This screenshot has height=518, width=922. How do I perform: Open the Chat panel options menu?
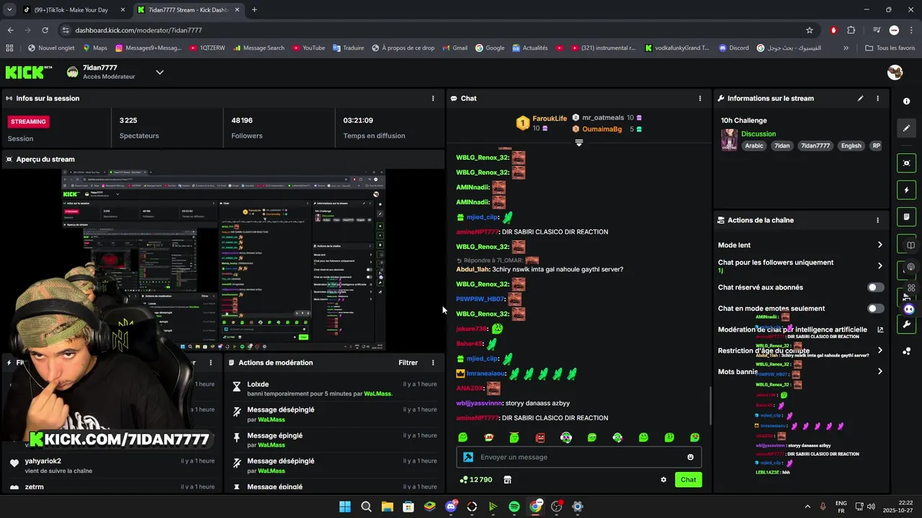[700, 99]
